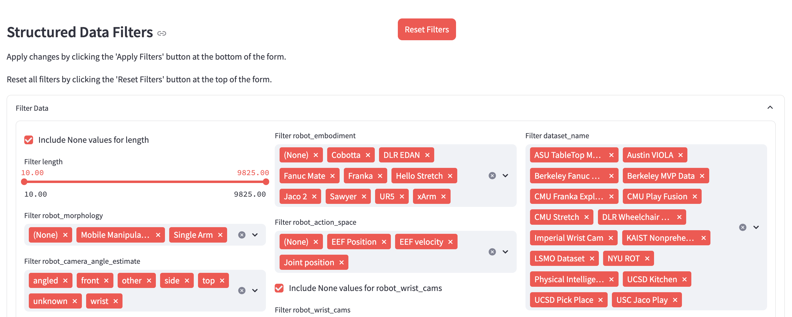This screenshot has width=792, height=317.
Task: Remove the Fanuc Mate embodiment tag
Action: (332, 176)
